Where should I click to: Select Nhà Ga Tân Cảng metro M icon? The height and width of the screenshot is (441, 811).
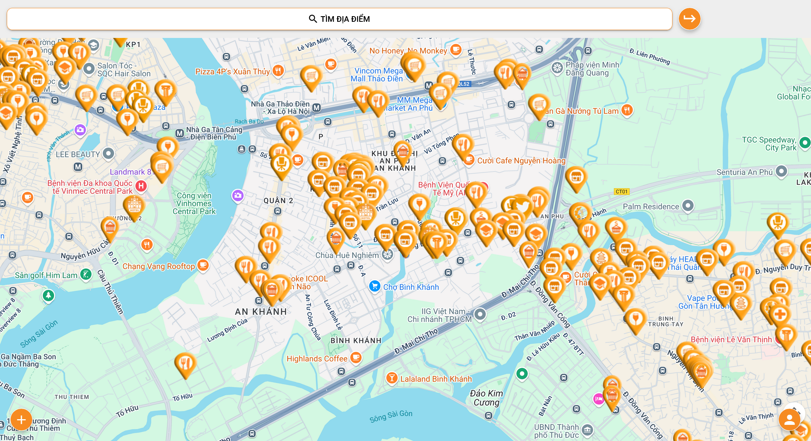pos(180,133)
